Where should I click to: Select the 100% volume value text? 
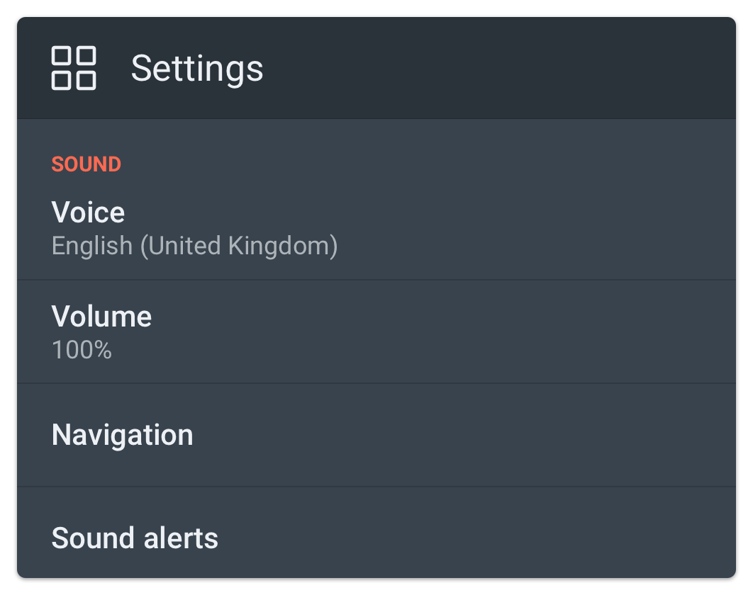click(82, 350)
